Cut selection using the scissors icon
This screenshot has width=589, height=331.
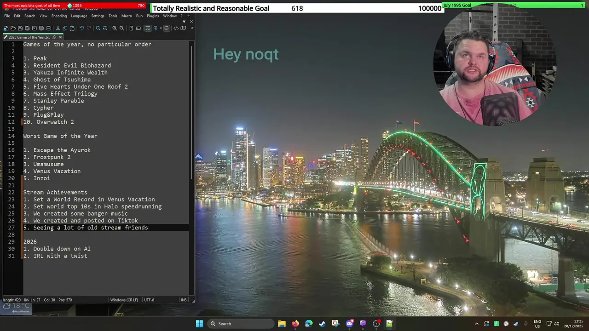[x=58, y=28]
